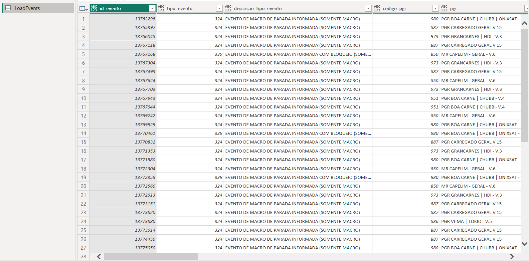
Task: Click id_evento cell 13762298
Action: tap(123, 19)
